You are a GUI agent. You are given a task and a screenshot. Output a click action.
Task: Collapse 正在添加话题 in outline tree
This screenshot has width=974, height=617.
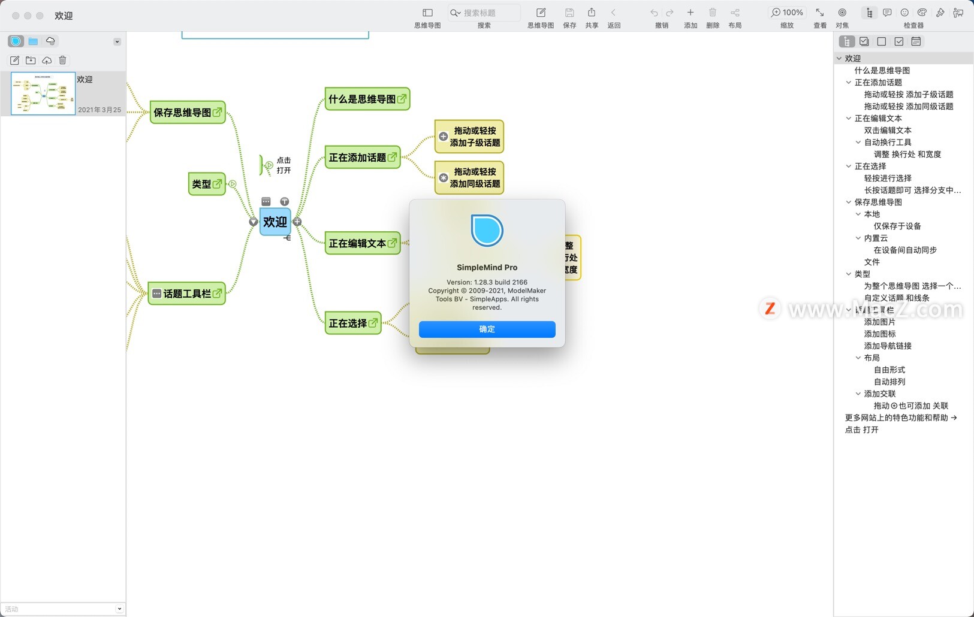click(849, 82)
